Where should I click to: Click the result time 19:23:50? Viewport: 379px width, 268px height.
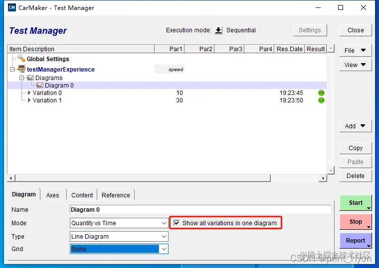(x=291, y=100)
